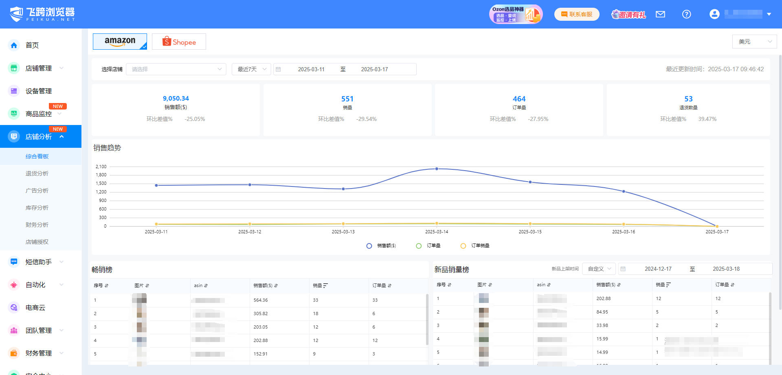Sort bestseller list by asin column
The height and width of the screenshot is (375, 782).
206,286
